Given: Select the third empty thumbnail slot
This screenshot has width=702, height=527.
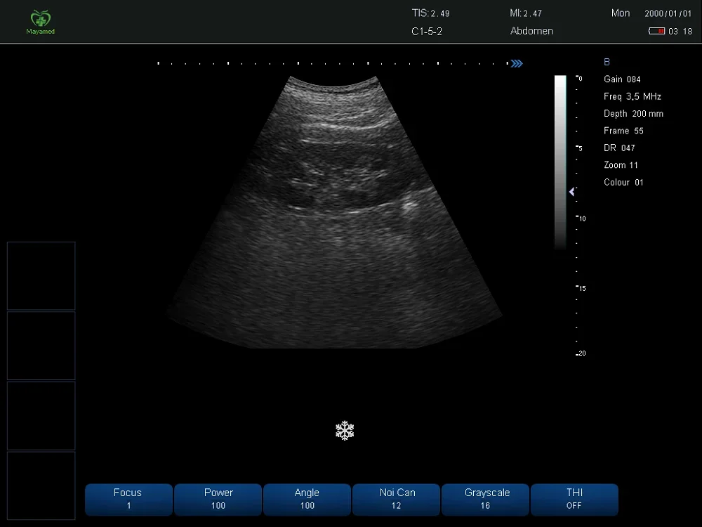Looking at the screenshot, I should pos(41,415).
